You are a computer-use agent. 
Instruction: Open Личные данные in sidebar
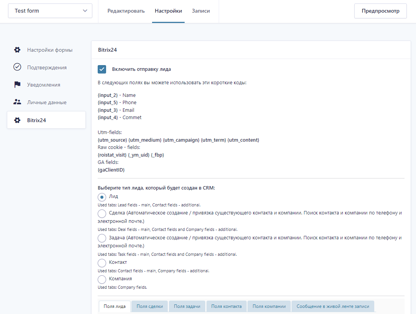46,102
